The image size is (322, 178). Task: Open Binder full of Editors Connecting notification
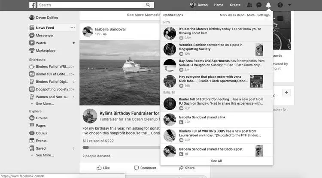[216, 104]
